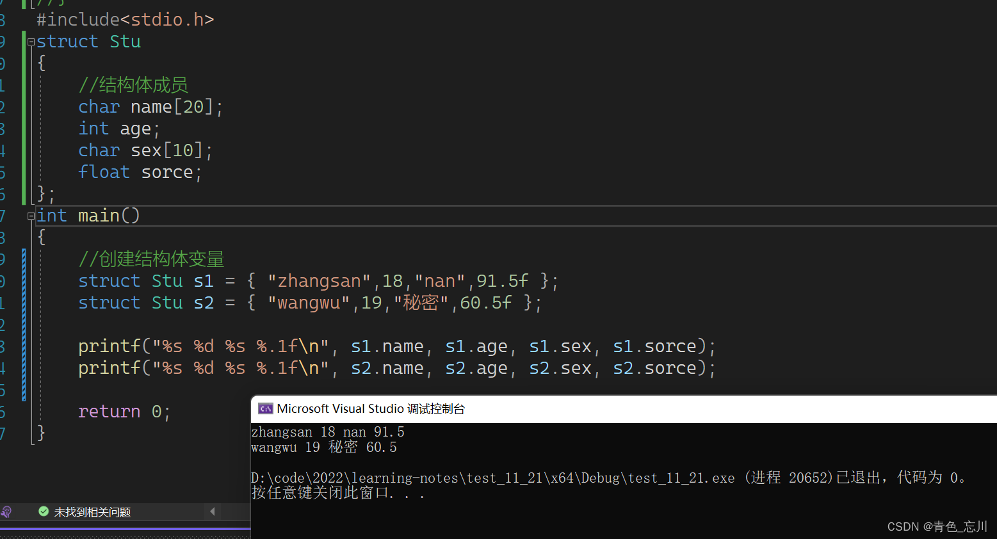Screen dimensions: 997x539
Task: Click the green checkmark health indicator icon
Action: point(44,511)
